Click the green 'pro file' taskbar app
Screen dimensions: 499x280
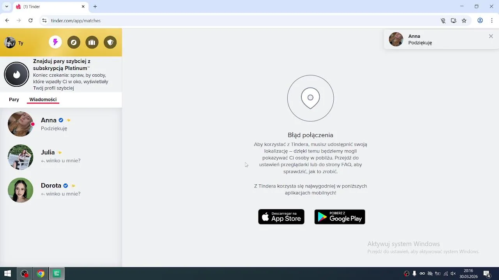57,274
